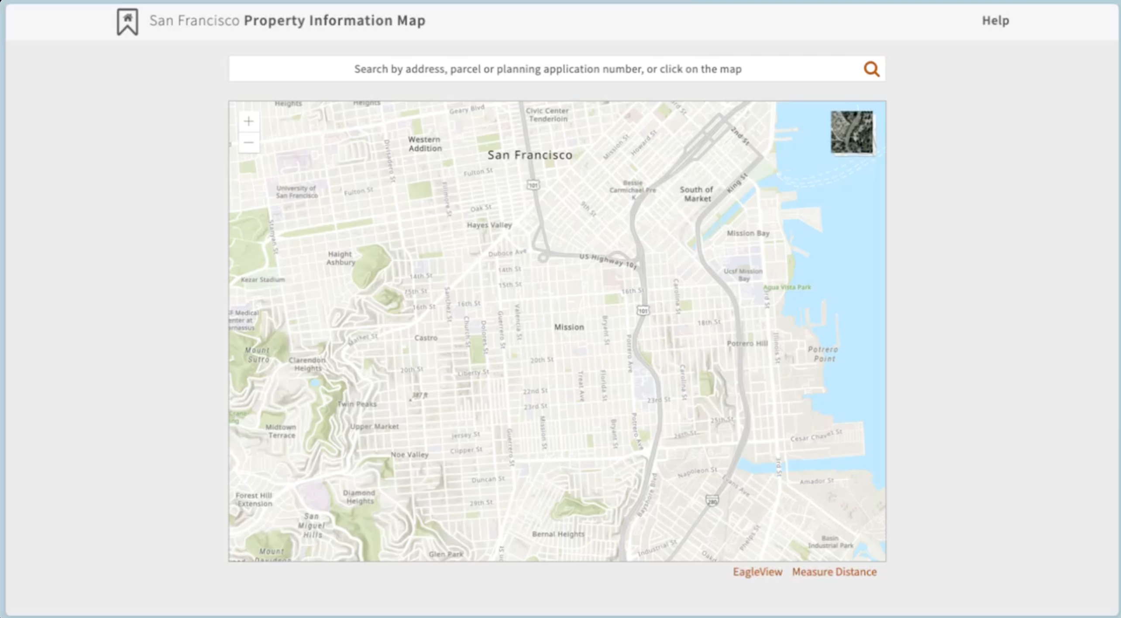Select a parcel in South of Market
The height and width of the screenshot is (618, 1121).
point(696,193)
